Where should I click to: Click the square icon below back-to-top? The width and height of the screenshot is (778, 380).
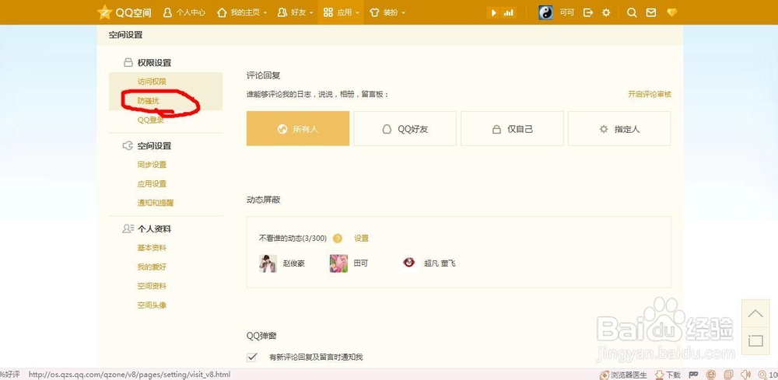(755, 341)
